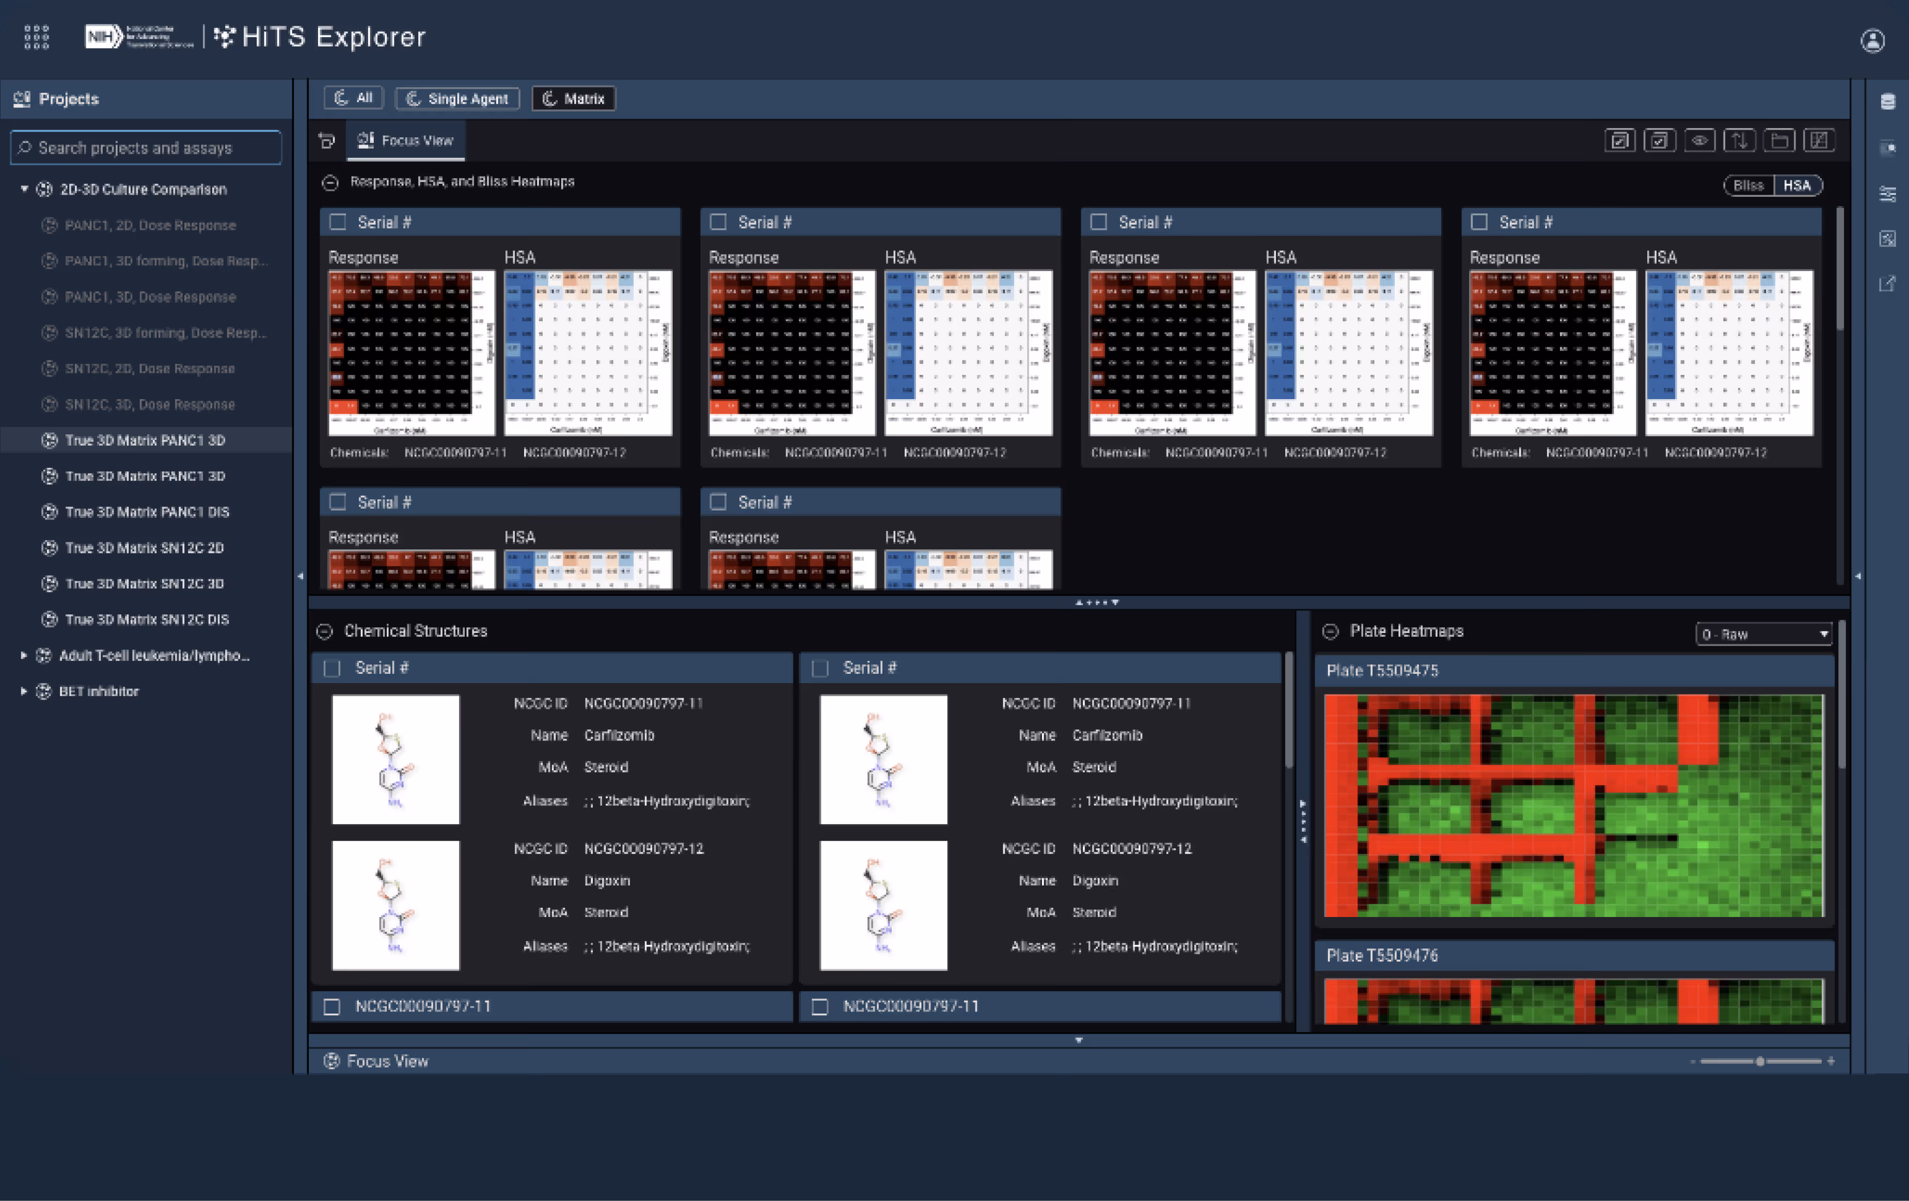The height and width of the screenshot is (1201, 1909).
Task: Click the footer zoom slider handle
Action: pos(1760,1062)
